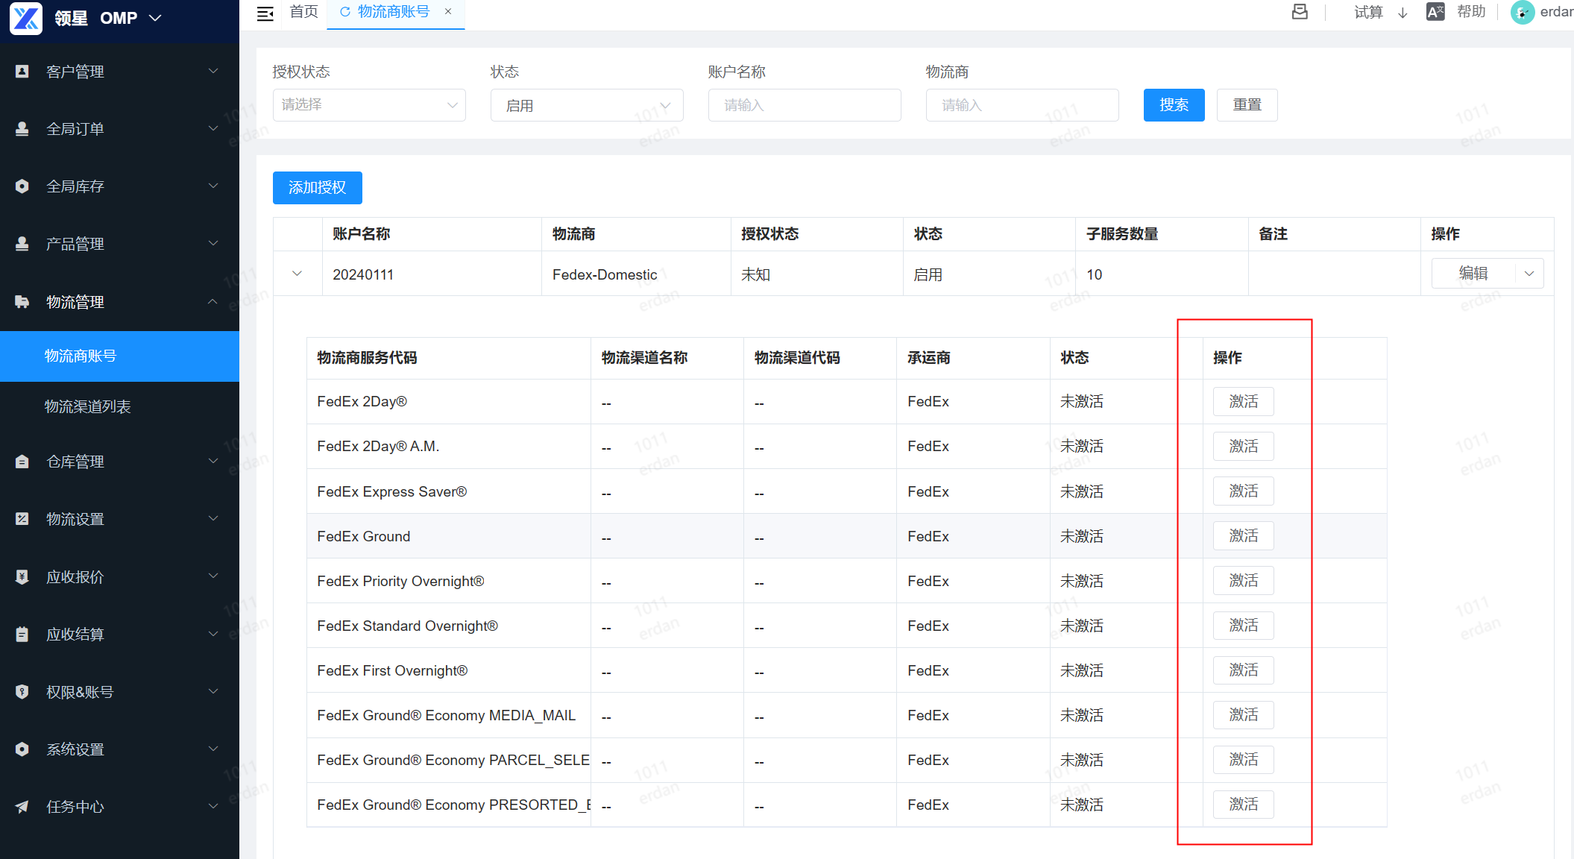
Task: Open 物流渠道列表 in the sidebar
Action: click(87, 406)
